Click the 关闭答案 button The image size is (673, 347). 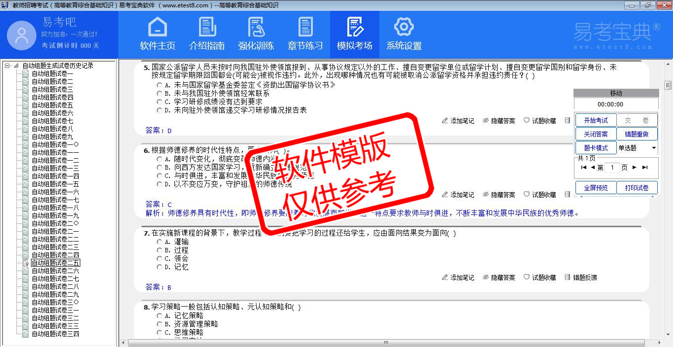(x=596, y=134)
